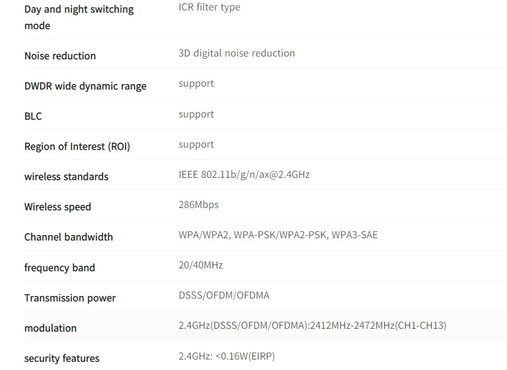Click "support" beside Region of Interest
This screenshot has width=507, height=370.
196,144
